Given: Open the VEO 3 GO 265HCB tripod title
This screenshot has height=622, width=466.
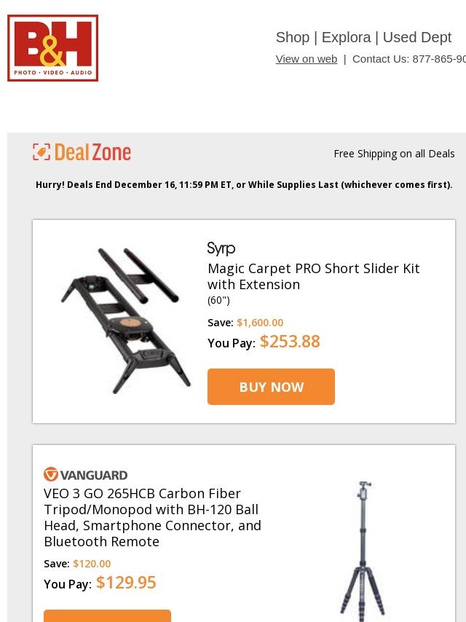Looking at the screenshot, I should tap(152, 517).
